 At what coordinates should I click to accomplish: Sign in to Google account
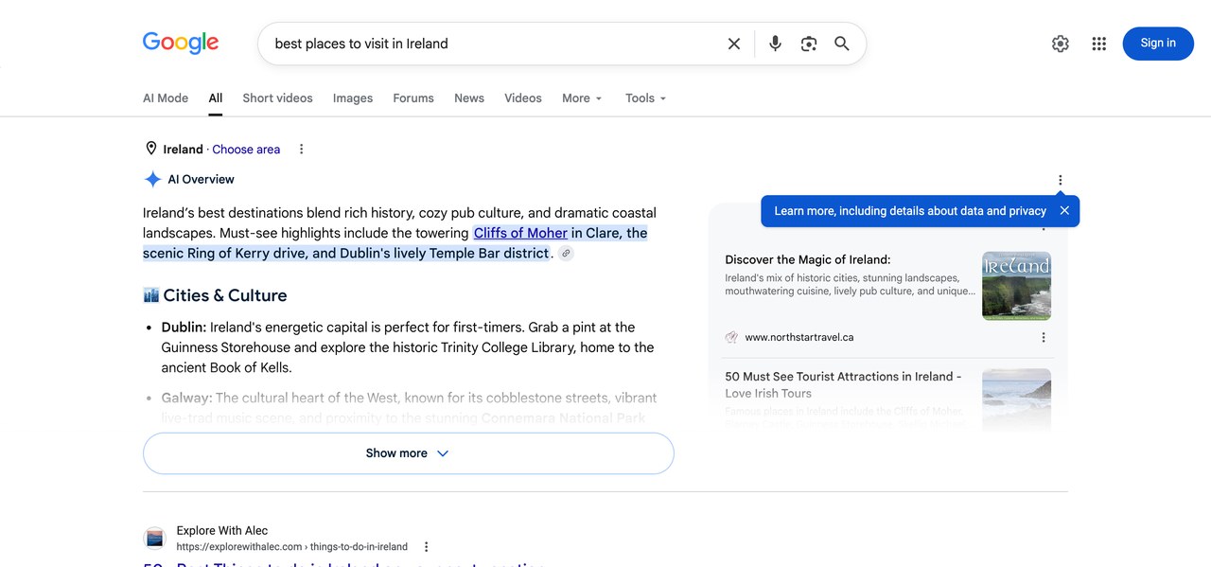click(1158, 44)
